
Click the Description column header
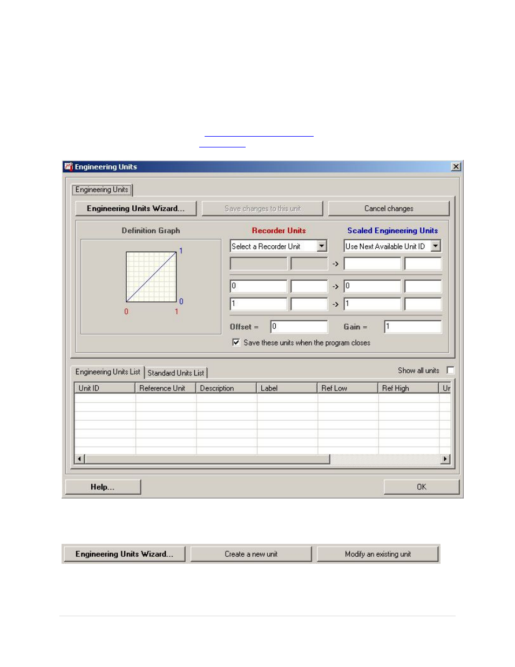pos(226,388)
